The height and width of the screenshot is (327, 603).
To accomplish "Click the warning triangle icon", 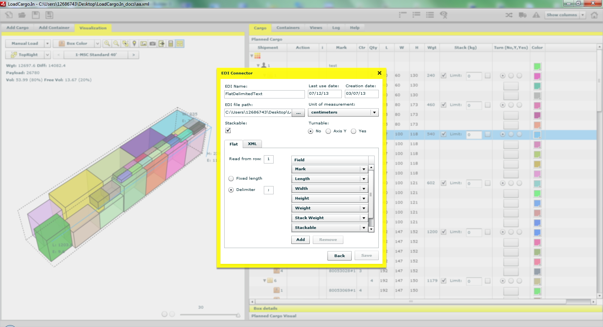I will [536, 15].
